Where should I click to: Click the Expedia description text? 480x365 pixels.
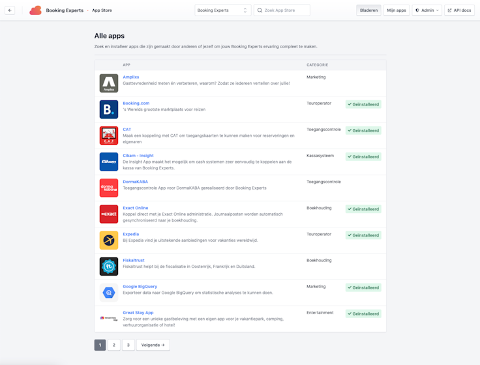tap(190, 240)
